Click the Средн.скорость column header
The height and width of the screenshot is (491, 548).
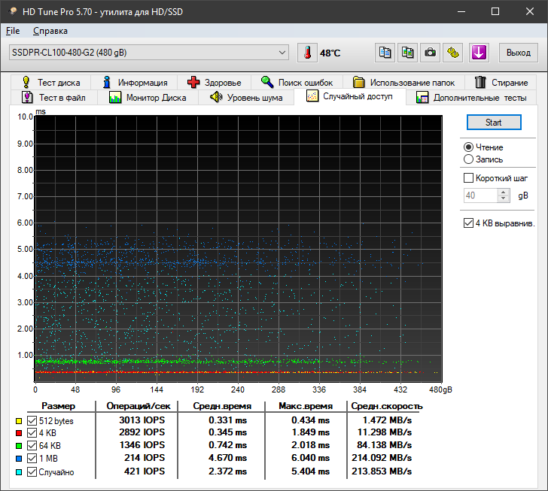[387, 406]
